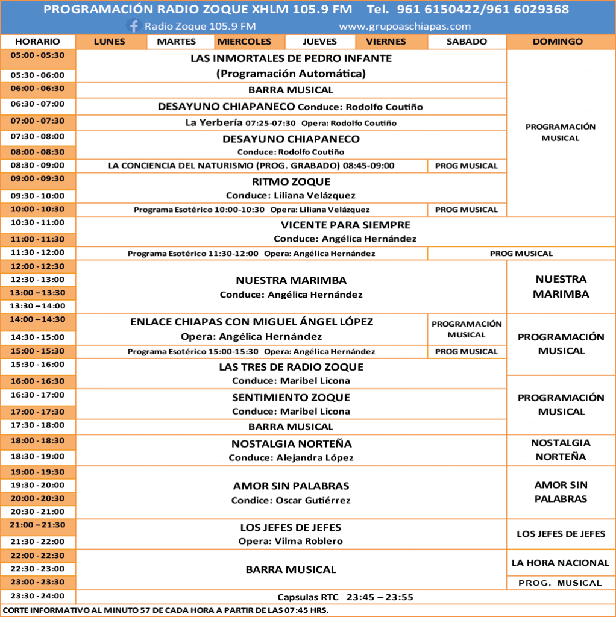Click LA HORA NACIONAL cell

pyautogui.click(x=561, y=563)
